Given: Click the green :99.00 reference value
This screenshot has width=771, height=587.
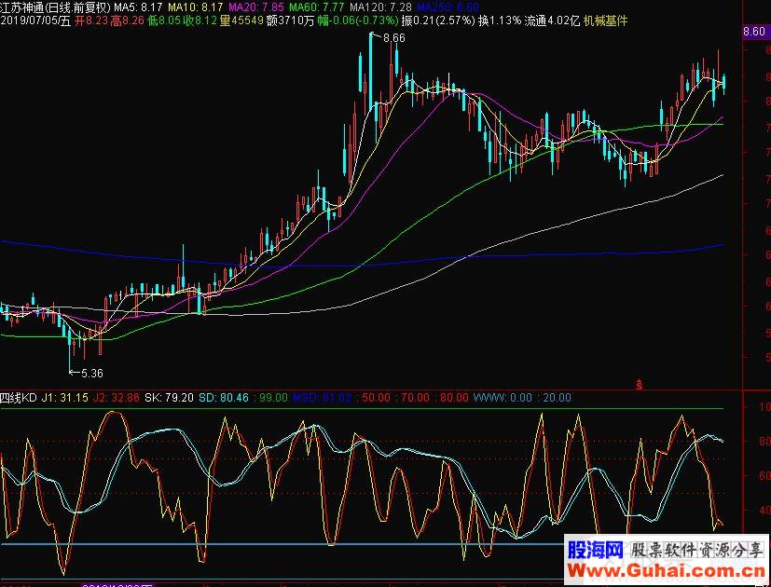Looking at the screenshot, I should click(271, 397).
